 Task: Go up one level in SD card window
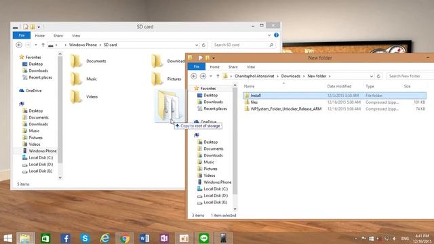(x=43, y=45)
